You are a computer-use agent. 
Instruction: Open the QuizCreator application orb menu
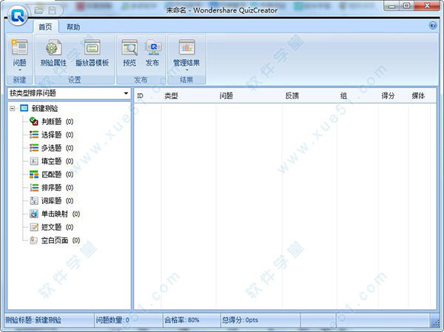coord(18,16)
